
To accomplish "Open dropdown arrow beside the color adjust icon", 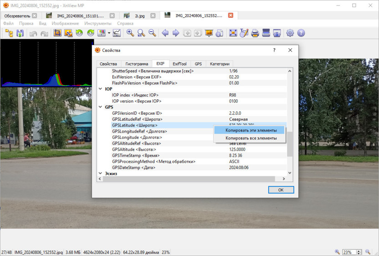I will [109, 33].
